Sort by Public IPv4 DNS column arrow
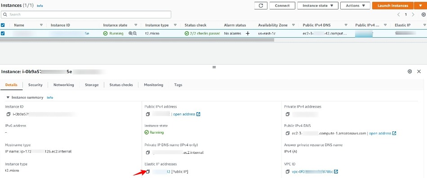Viewport: 427px width, 178px height. [346, 25]
